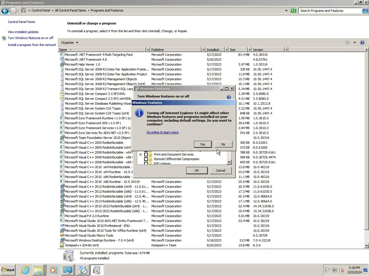The height and width of the screenshot is (276, 369).
Task: Open the Control Panel taskbar icon
Action: pyautogui.click(x=68, y=270)
